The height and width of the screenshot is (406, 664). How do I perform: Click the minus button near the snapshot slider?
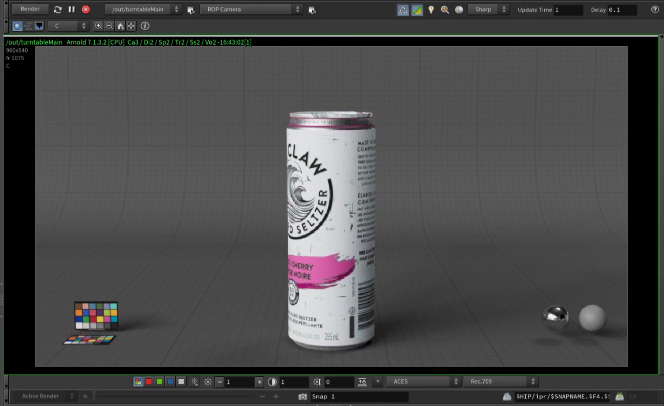pyautogui.click(x=263, y=396)
